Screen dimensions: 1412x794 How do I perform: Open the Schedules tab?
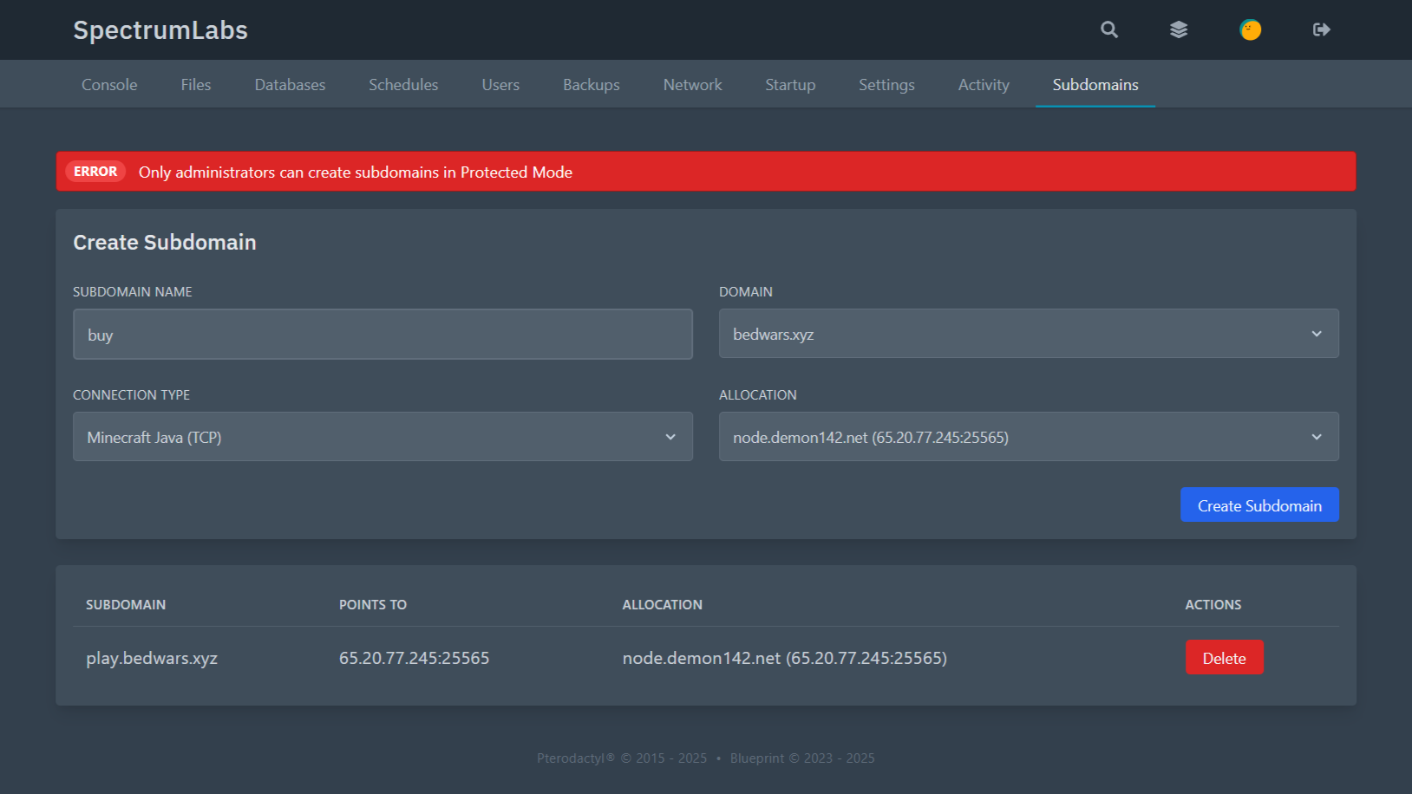pos(403,85)
